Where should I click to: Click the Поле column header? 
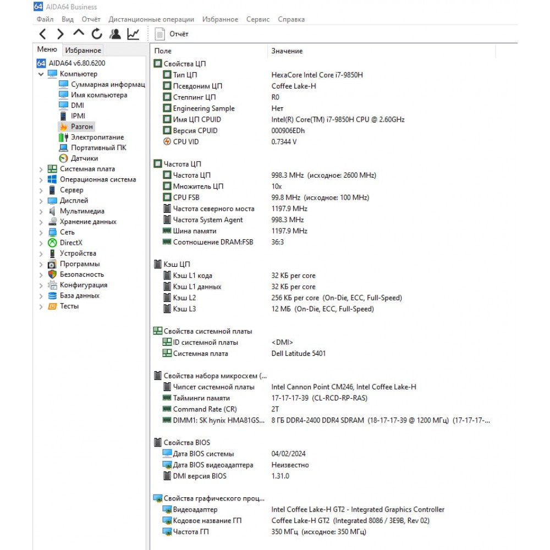[x=210, y=51]
